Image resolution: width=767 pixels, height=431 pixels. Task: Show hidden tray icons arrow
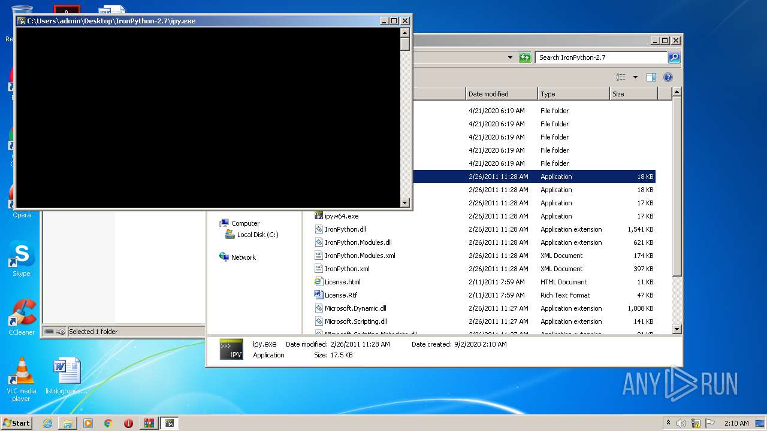pyautogui.click(x=668, y=423)
